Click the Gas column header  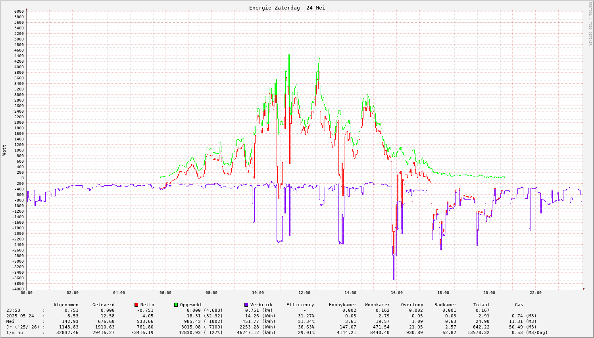coord(519,305)
